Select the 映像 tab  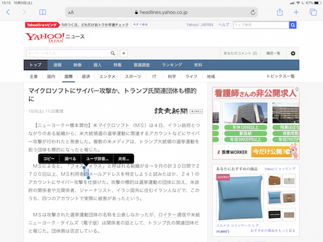click(x=78, y=65)
